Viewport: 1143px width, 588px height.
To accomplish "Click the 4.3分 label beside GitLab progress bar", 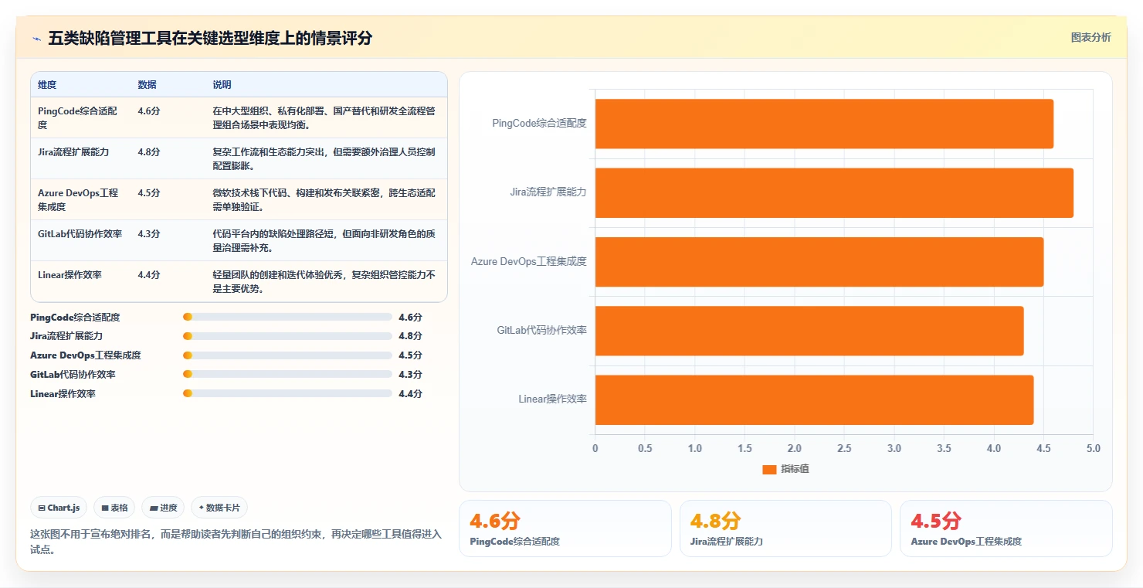I will [411, 375].
